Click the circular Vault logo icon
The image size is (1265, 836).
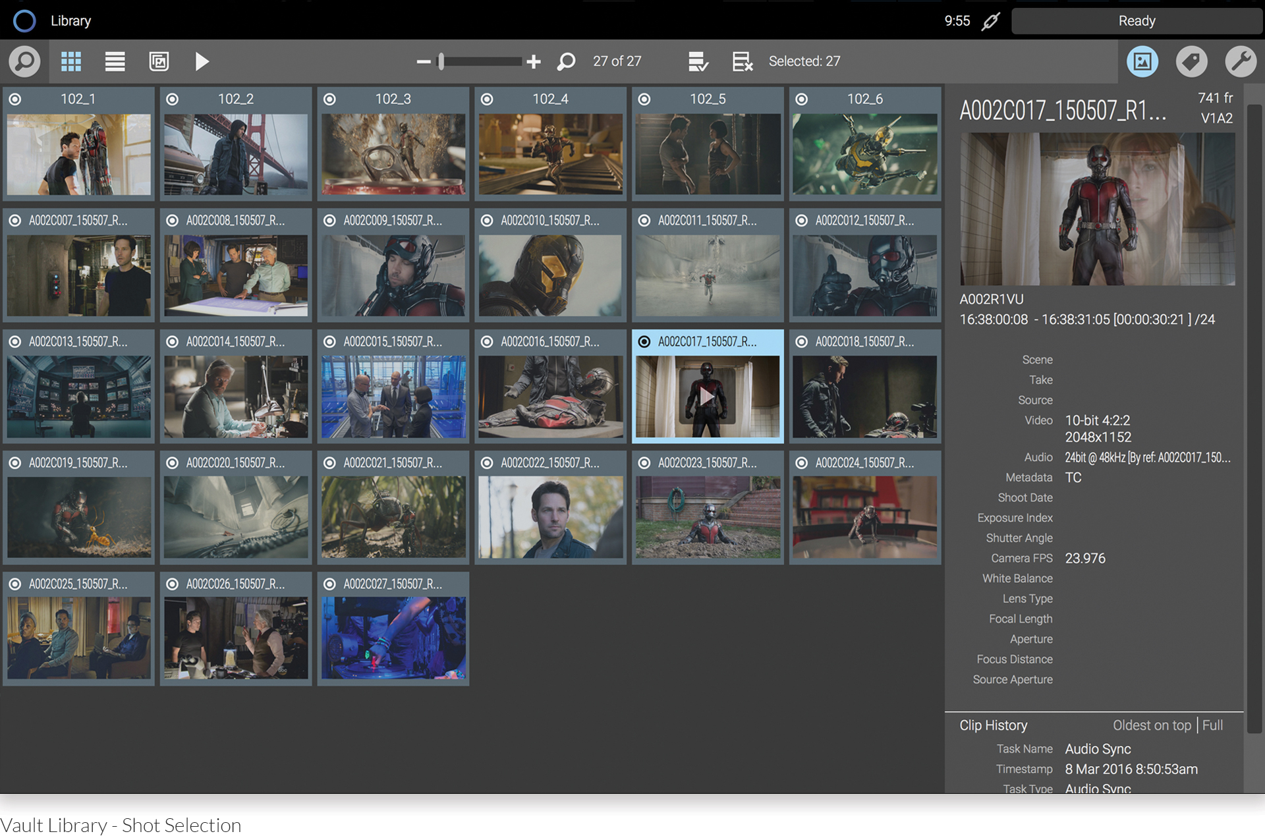click(24, 20)
